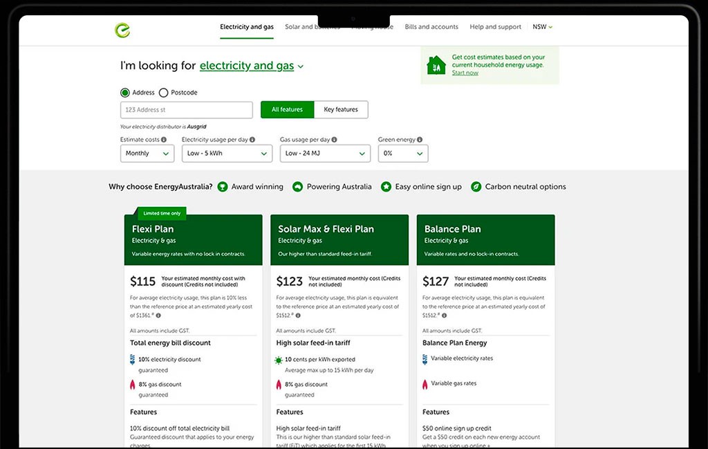The image size is (708, 449).
Task: Click the $115 estimated monthly cost
Action: tap(142, 282)
